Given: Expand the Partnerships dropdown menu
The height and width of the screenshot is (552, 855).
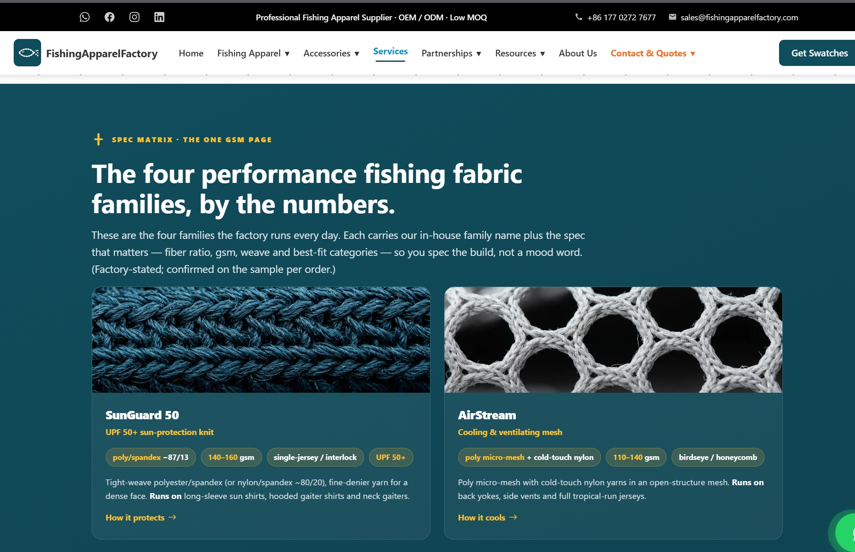Looking at the screenshot, I should click(x=452, y=53).
